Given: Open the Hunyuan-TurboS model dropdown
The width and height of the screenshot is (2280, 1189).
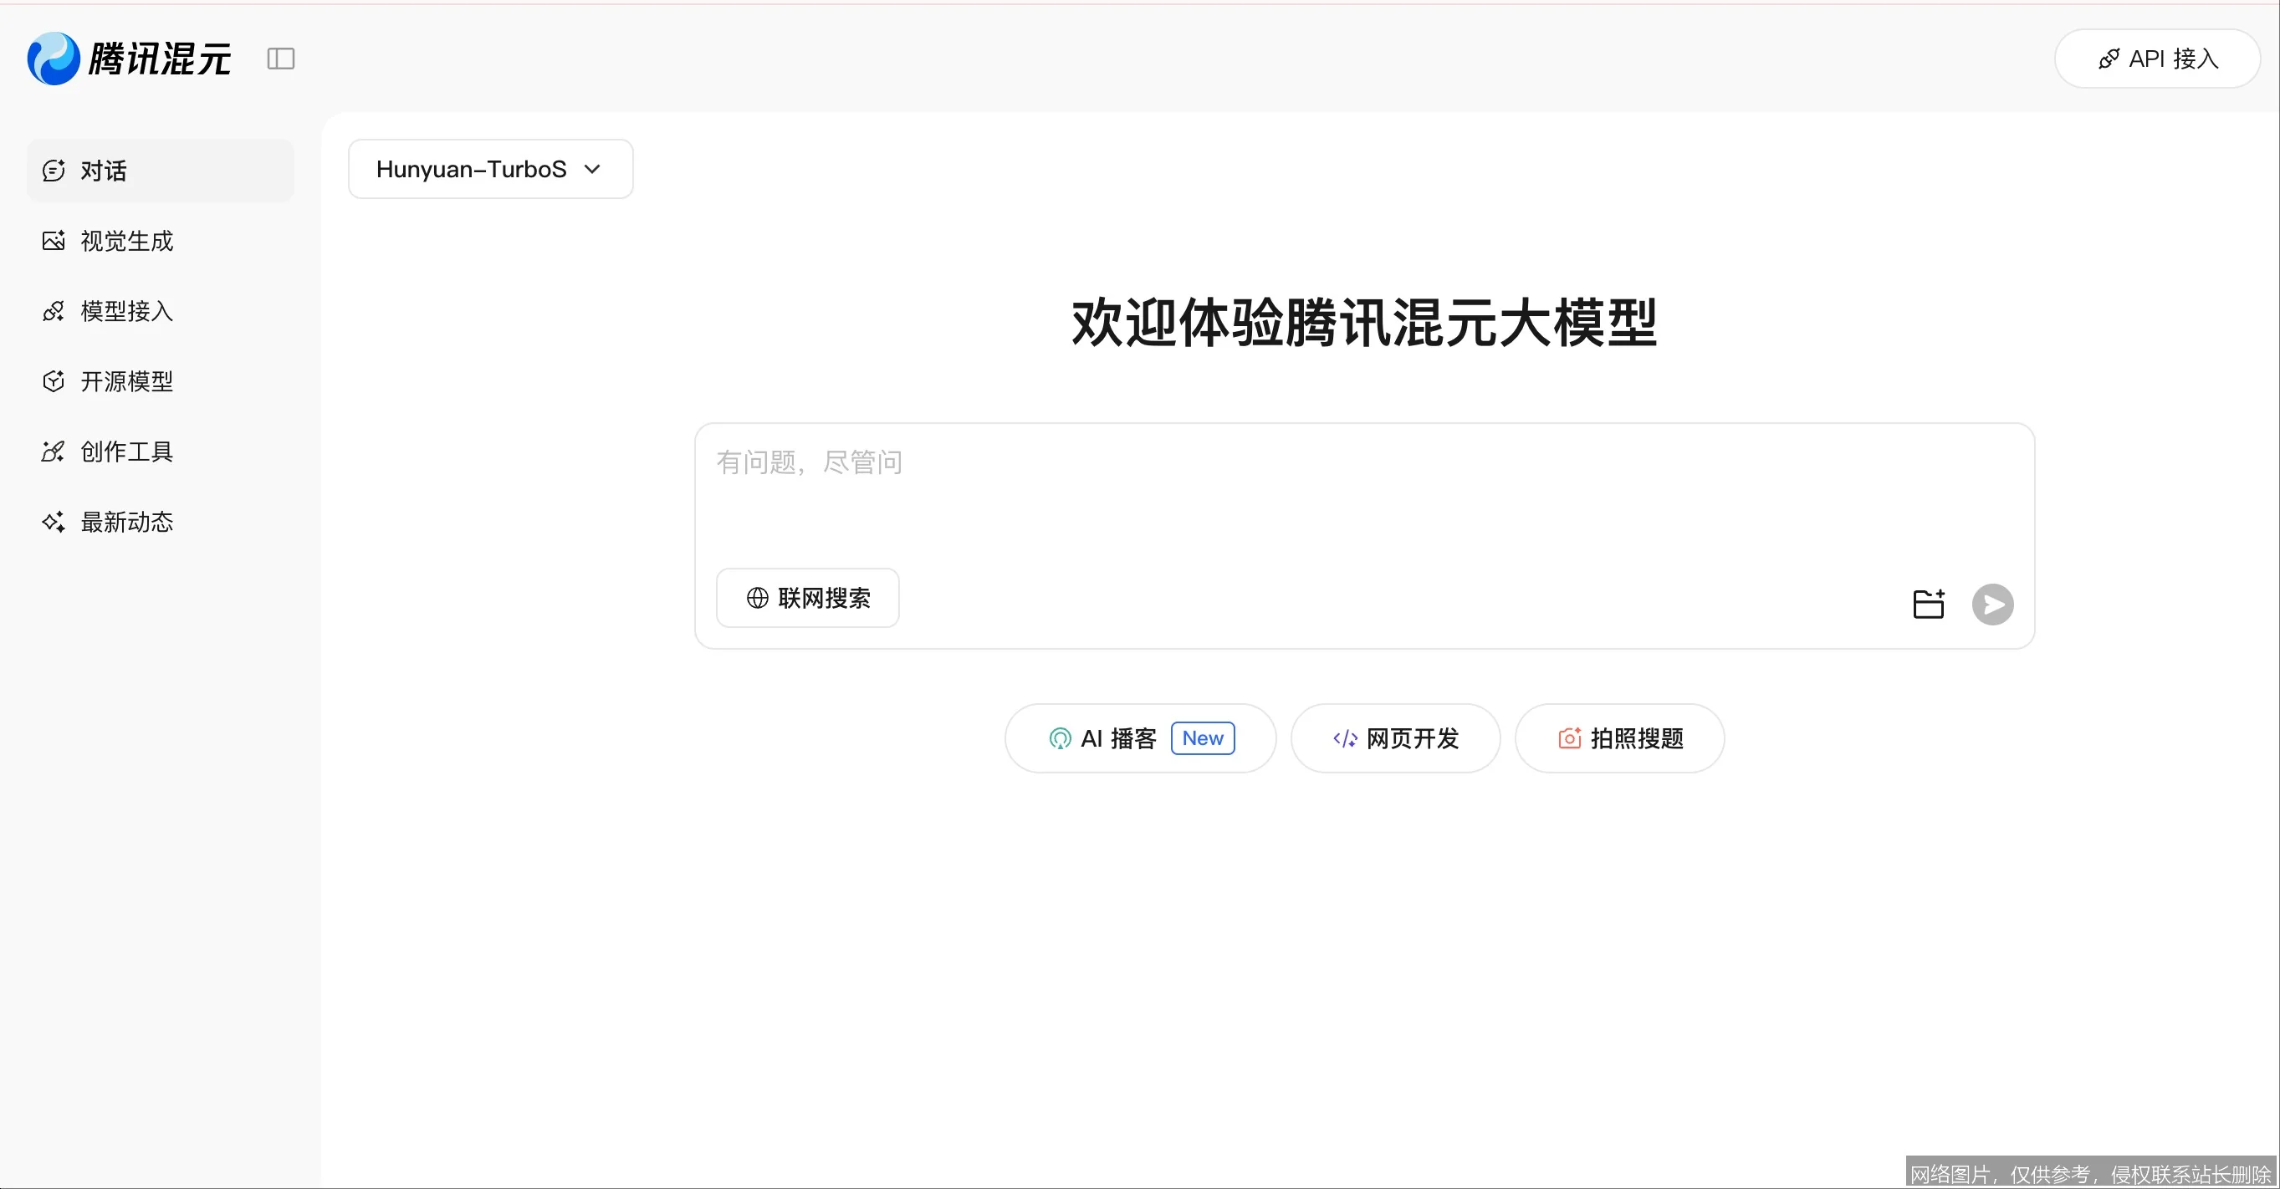Looking at the screenshot, I should [489, 168].
